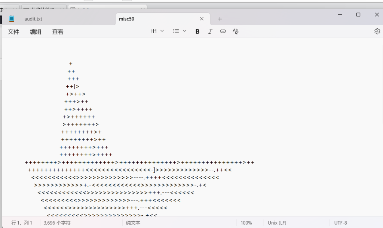The image size is (383, 228).
Task: Open the 编辑 menu
Action: [x=36, y=32]
